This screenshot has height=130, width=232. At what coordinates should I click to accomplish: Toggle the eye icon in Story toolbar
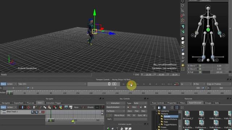(x=97, y=107)
